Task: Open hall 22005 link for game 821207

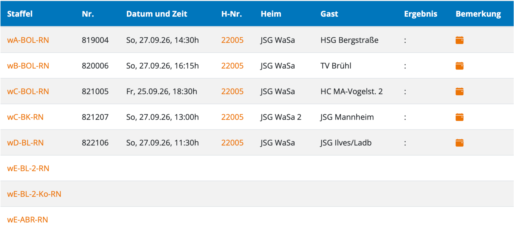Action: 232,117
